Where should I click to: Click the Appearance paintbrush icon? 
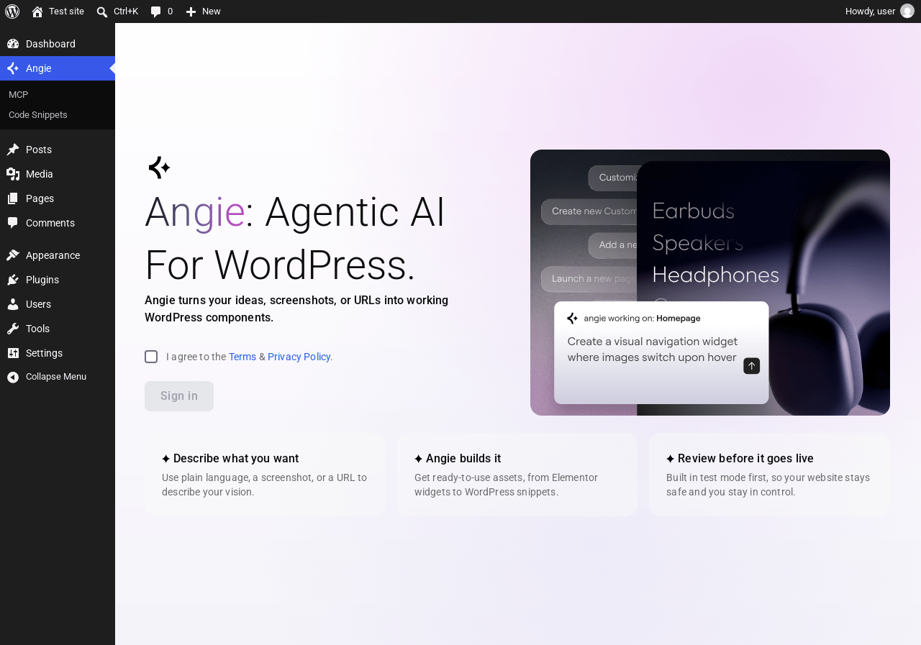pos(13,255)
